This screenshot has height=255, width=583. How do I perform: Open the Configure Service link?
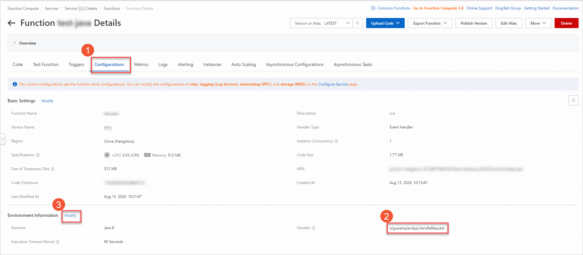333,84
